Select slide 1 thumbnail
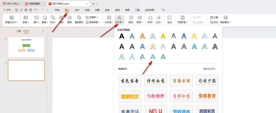The image size is (276, 113). (x=26, y=47)
